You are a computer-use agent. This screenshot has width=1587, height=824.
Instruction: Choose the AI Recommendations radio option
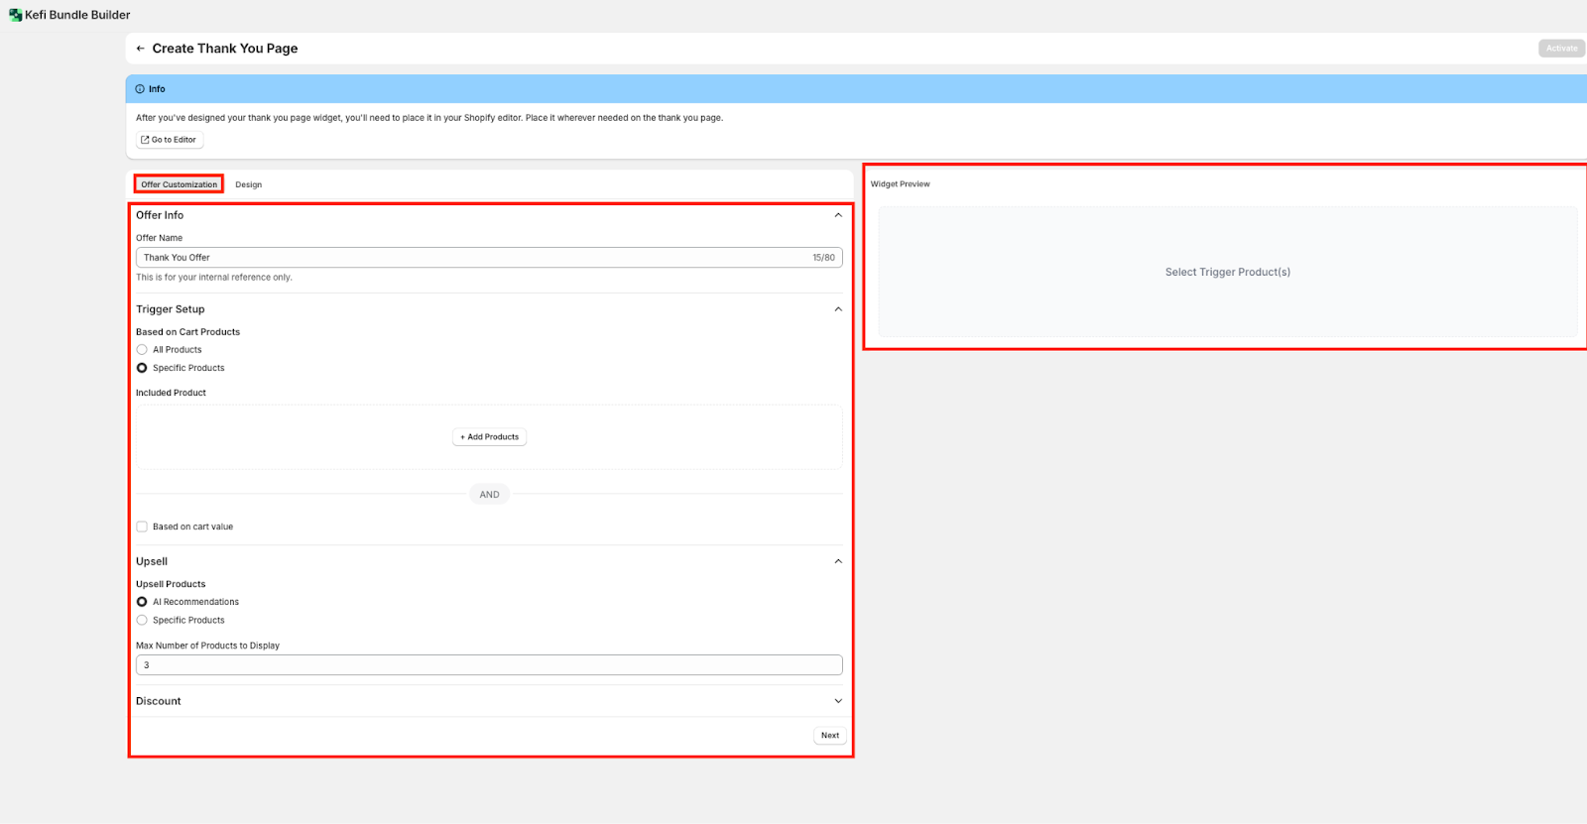(142, 602)
